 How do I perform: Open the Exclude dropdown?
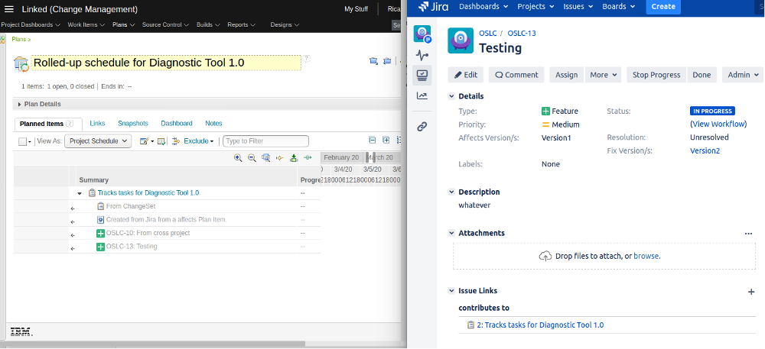tap(199, 141)
